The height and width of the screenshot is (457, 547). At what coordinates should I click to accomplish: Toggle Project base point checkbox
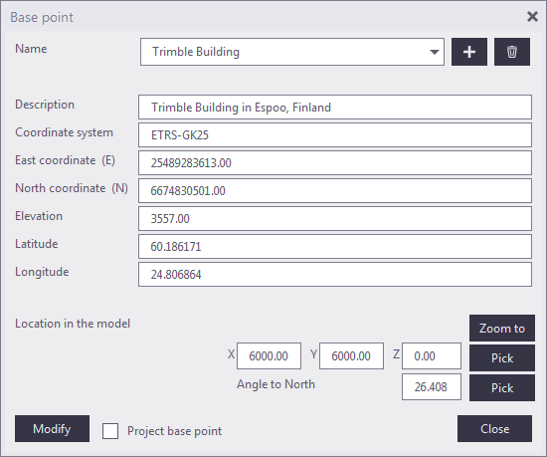click(110, 431)
